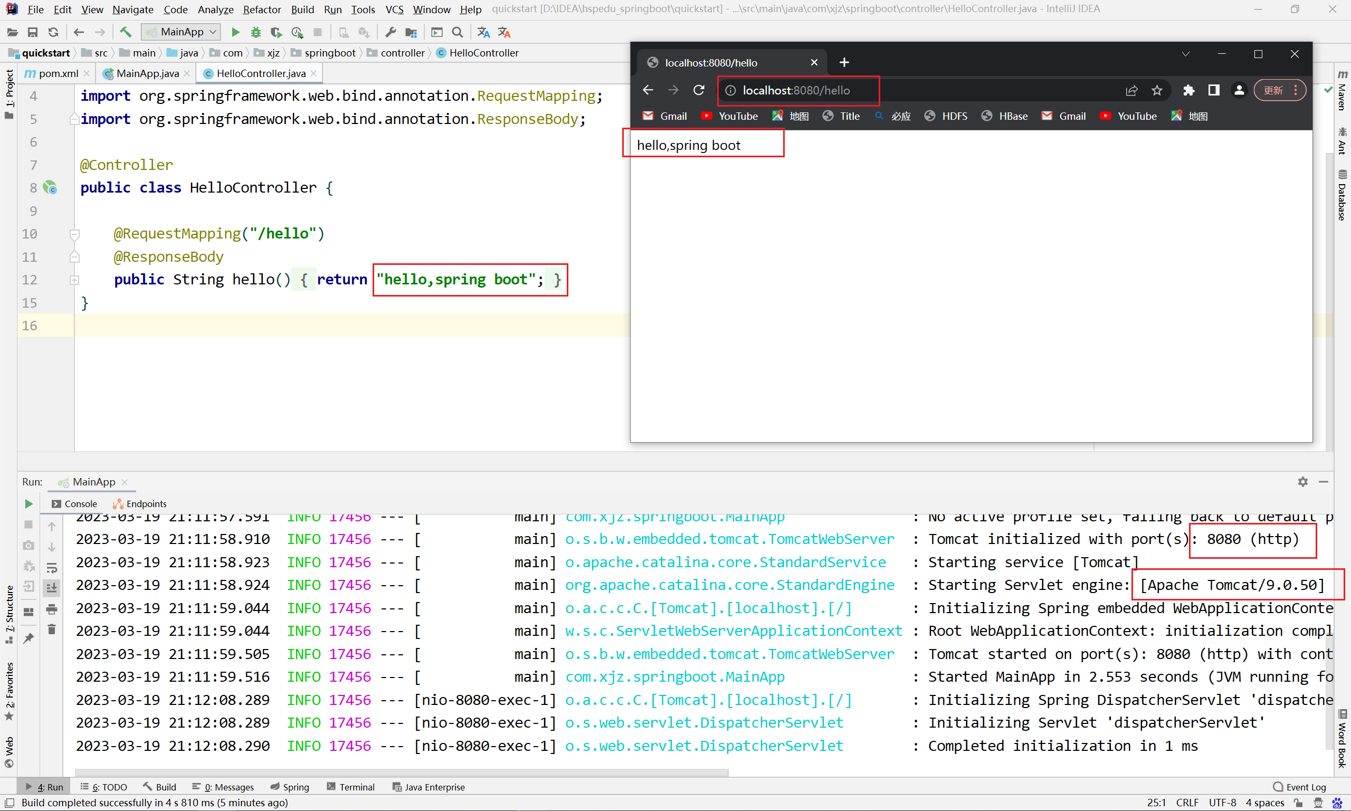Toggle the Database tool window stripe button
Screen dimensions: 1351x811
[1342, 195]
